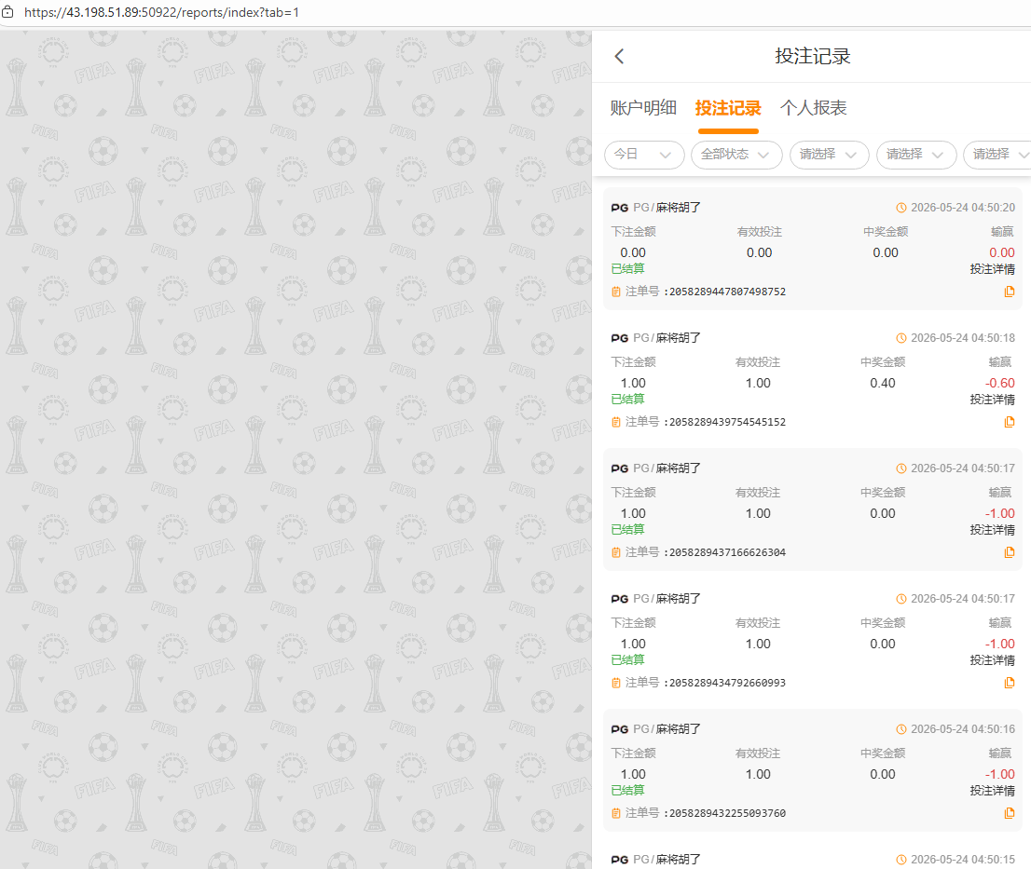Open 投注详情 for the 04:50:16 bet
This screenshot has width=1031, height=869.
click(x=992, y=791)
